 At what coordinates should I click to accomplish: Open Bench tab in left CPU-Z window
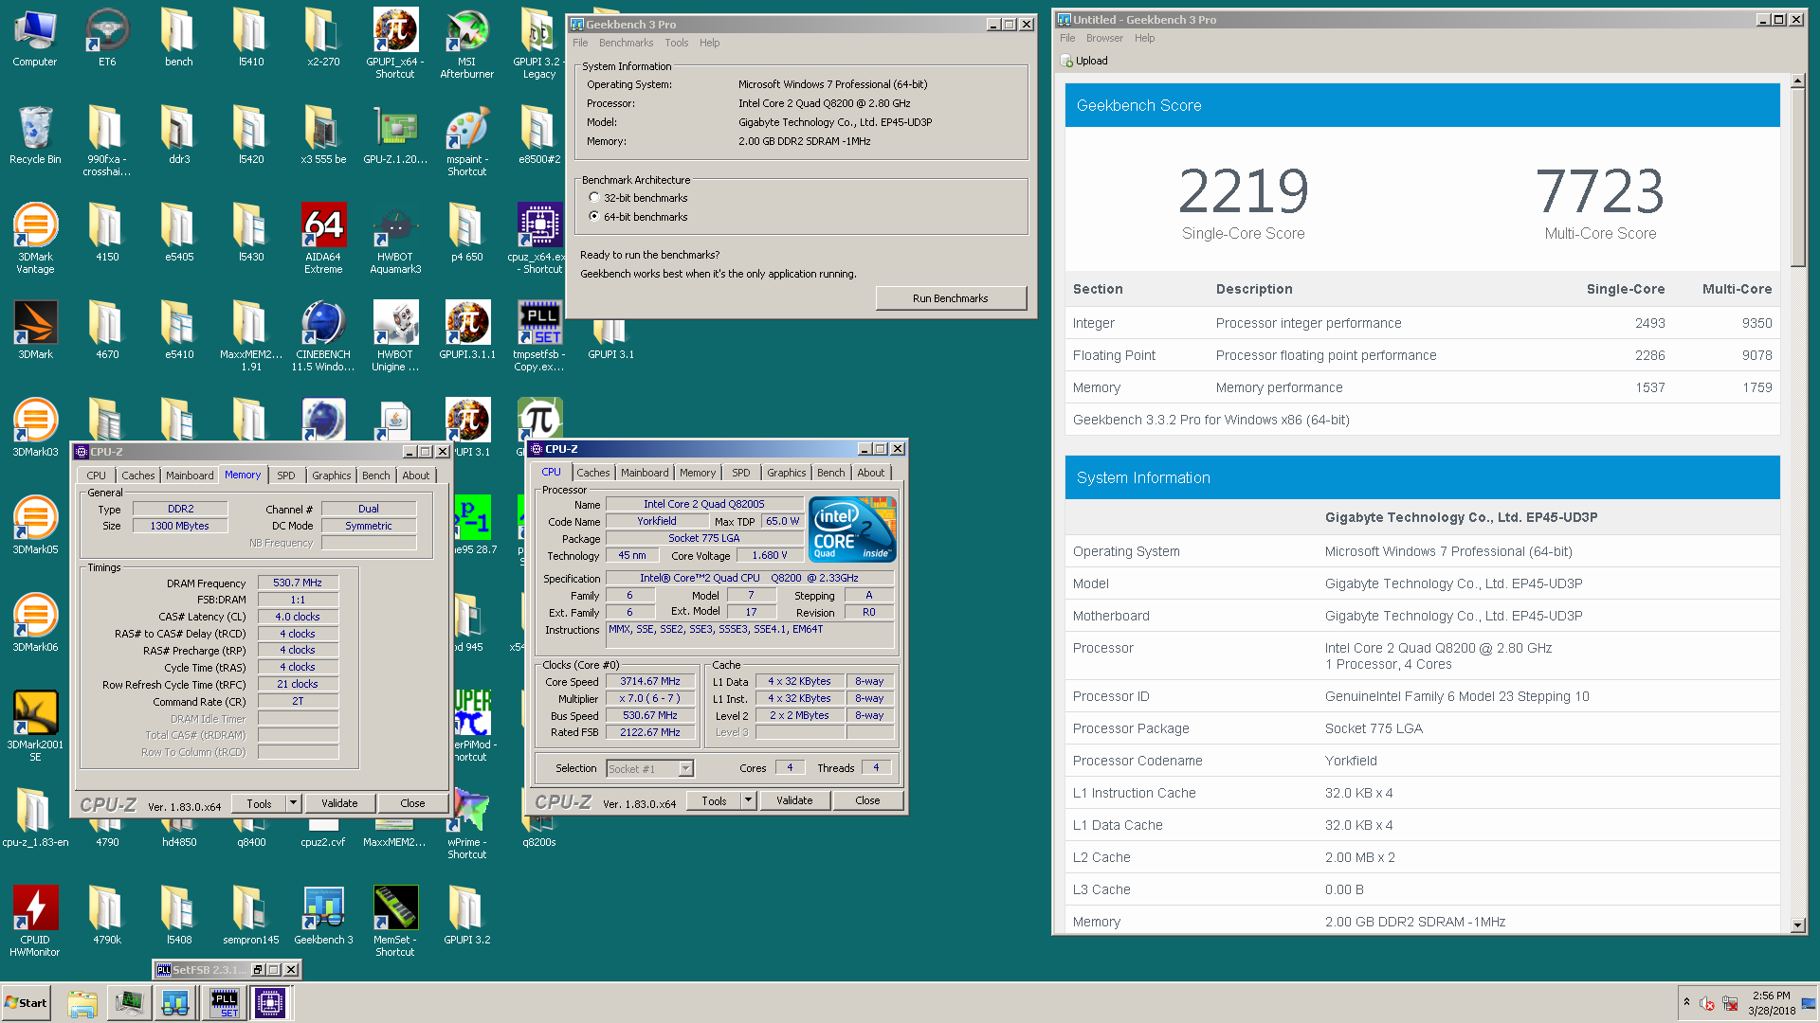(375, 476)
